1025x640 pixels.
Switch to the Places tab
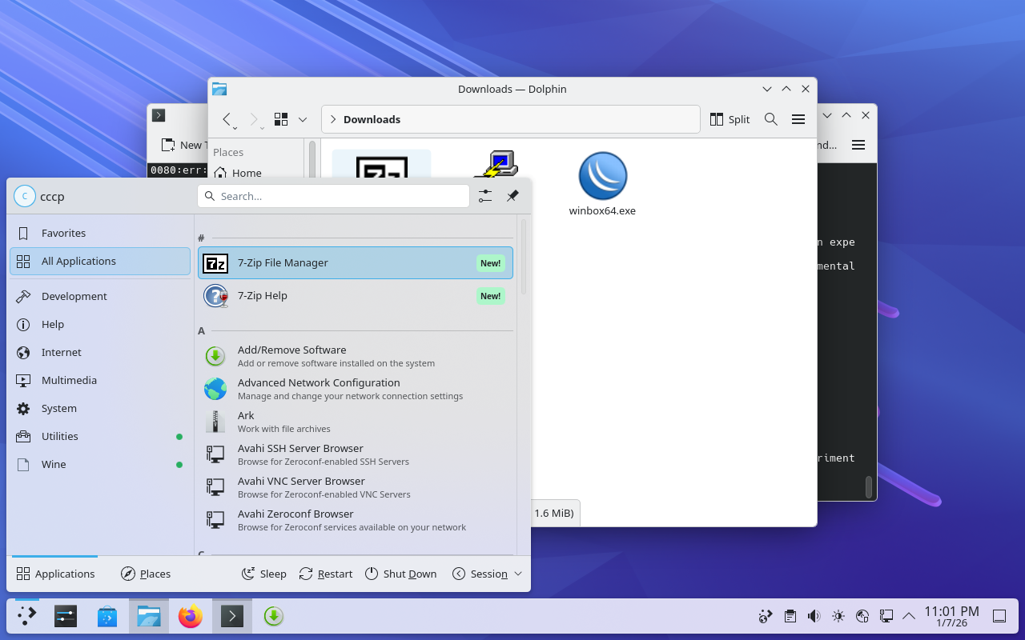(x=146, y=574)
